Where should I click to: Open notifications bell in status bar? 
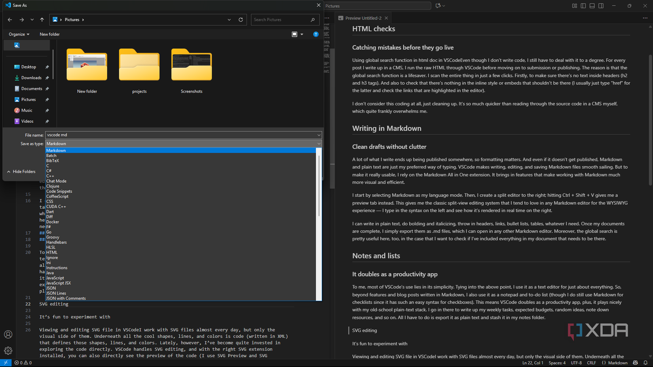(645, 363)
